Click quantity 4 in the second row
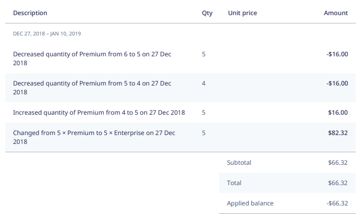Screen dimensions: 361x219 tap(203, 83)
